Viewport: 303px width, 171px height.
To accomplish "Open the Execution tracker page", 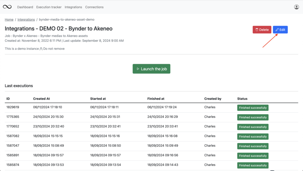I will pos(49,7).
